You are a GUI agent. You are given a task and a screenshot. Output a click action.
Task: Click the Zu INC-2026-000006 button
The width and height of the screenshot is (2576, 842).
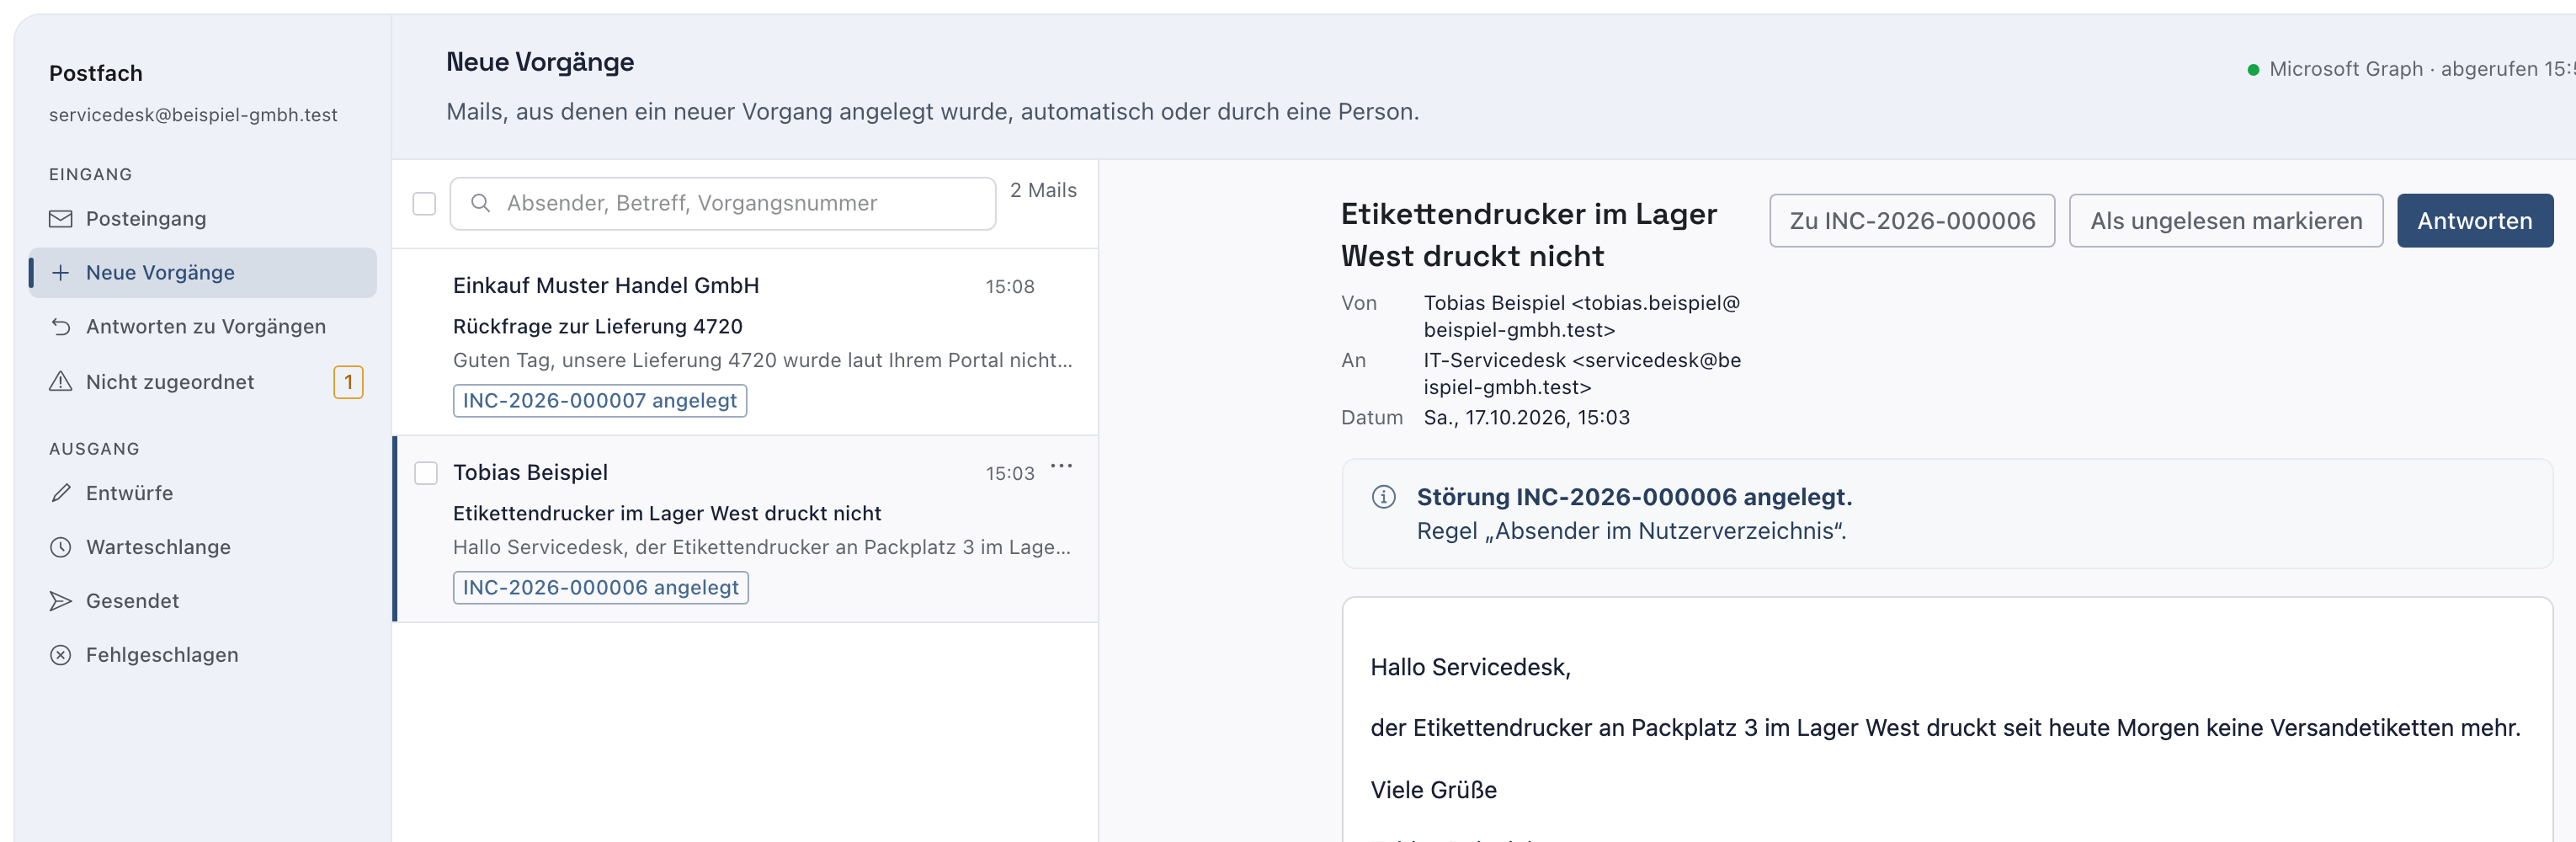[x=1911, y=220]
